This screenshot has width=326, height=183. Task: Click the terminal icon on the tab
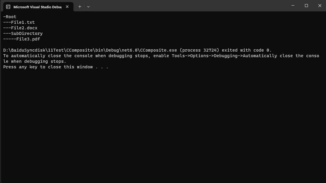(x=8, y=7)
